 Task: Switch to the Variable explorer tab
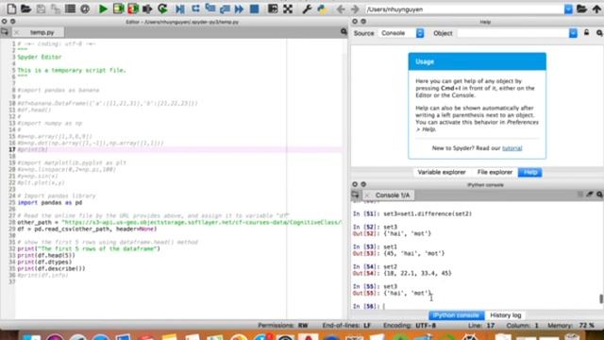pyautogui.click(x=442, y=172)
